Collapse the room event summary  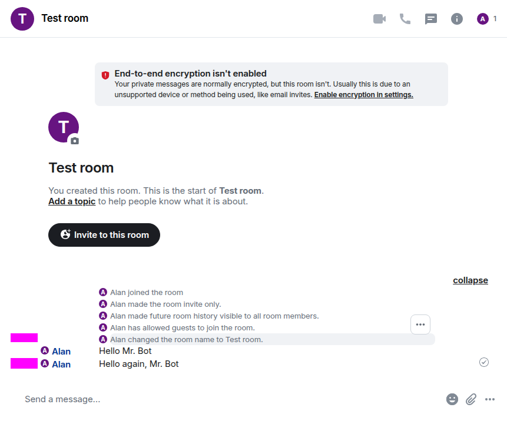pyautogui.click(x=470, y=280)
